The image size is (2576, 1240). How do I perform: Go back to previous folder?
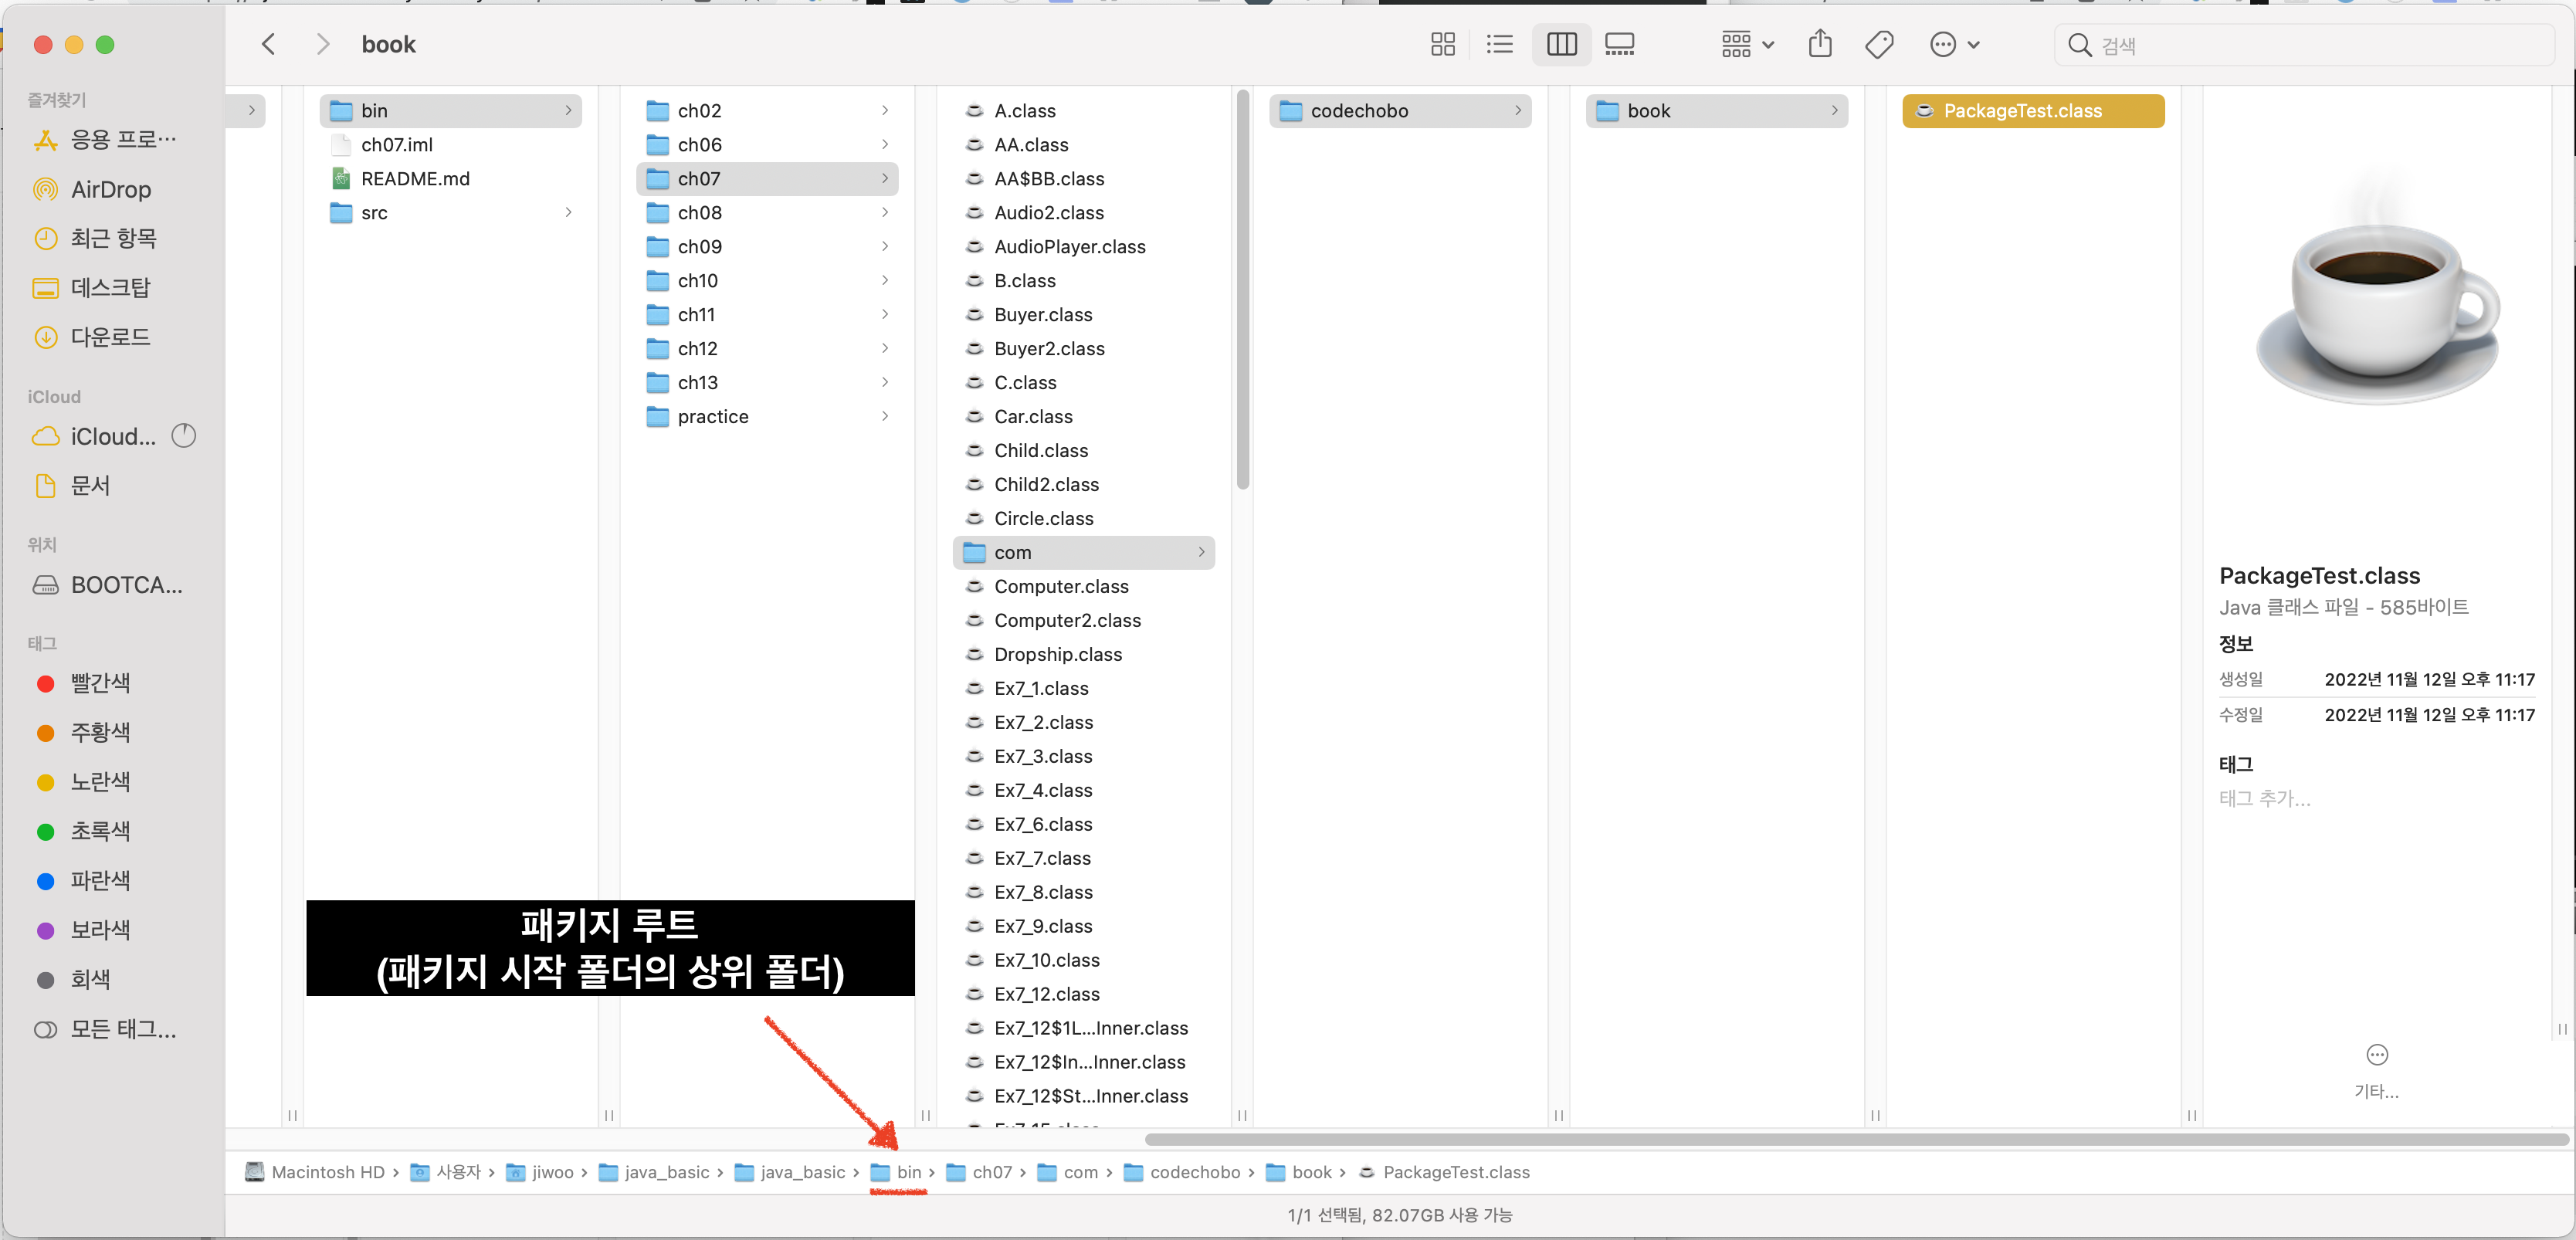268,44
